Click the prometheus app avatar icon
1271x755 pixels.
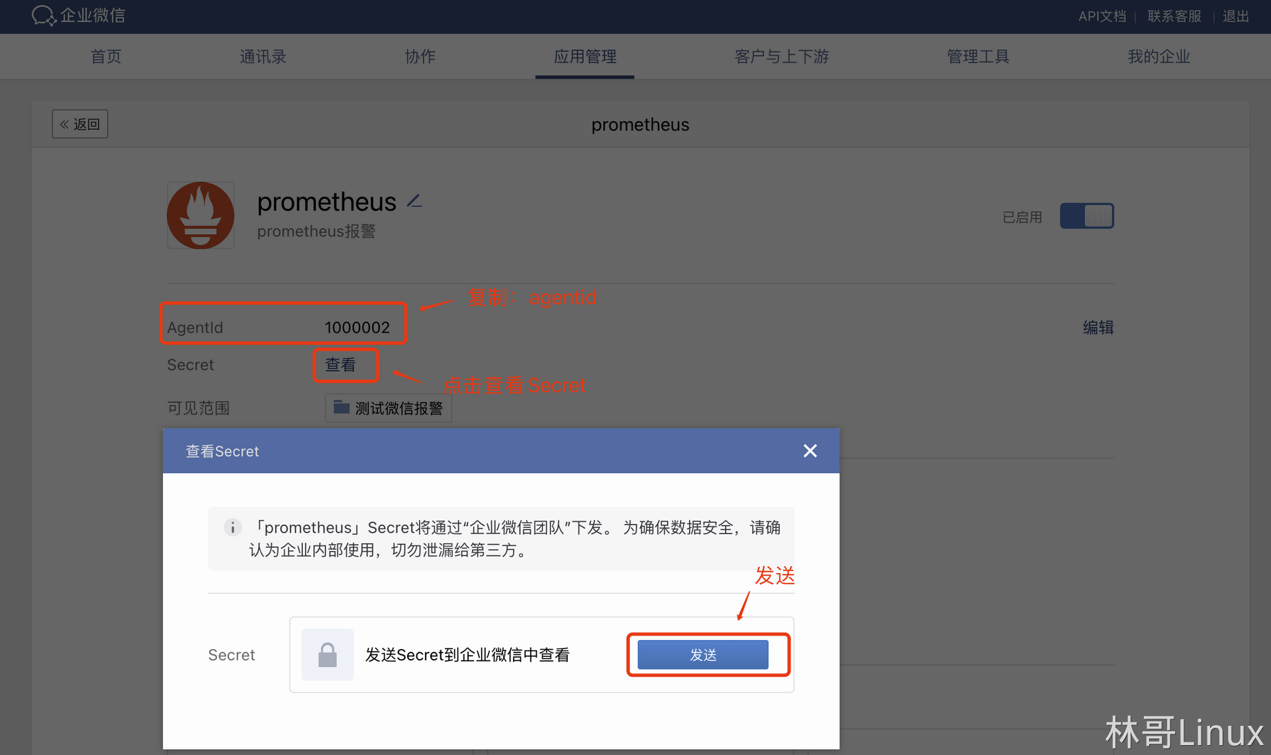tap(201, 216)
